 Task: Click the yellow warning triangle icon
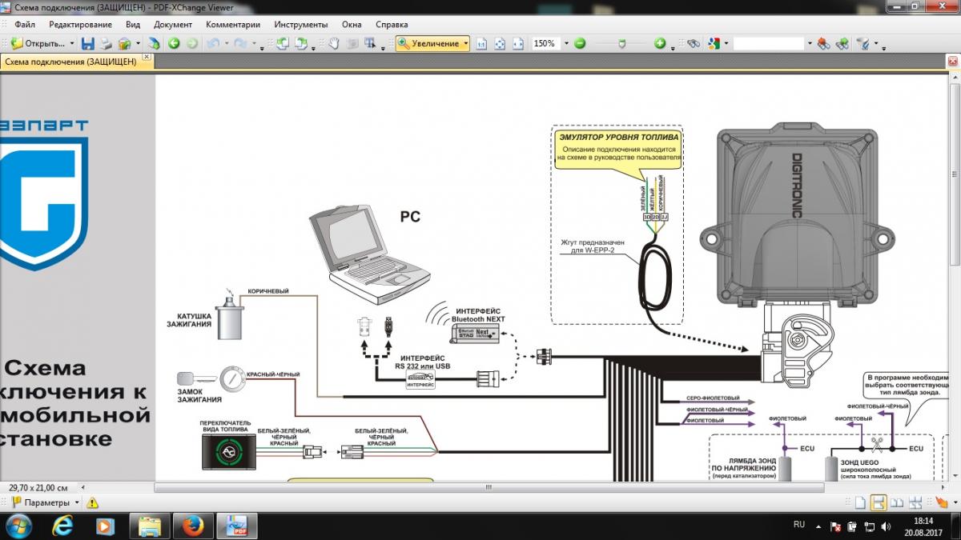point(92,502)
